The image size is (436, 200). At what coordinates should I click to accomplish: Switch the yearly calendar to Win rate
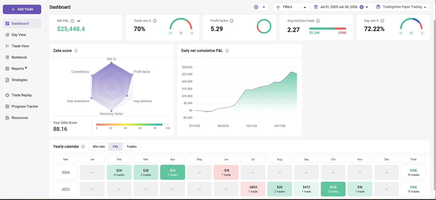[x=99, y=147]
